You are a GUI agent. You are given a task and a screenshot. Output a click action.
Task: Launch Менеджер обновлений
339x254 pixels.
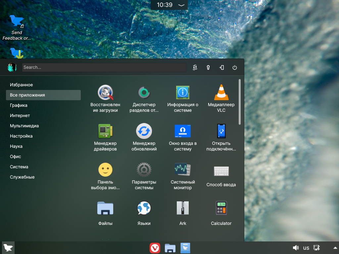tap(144, 137)
